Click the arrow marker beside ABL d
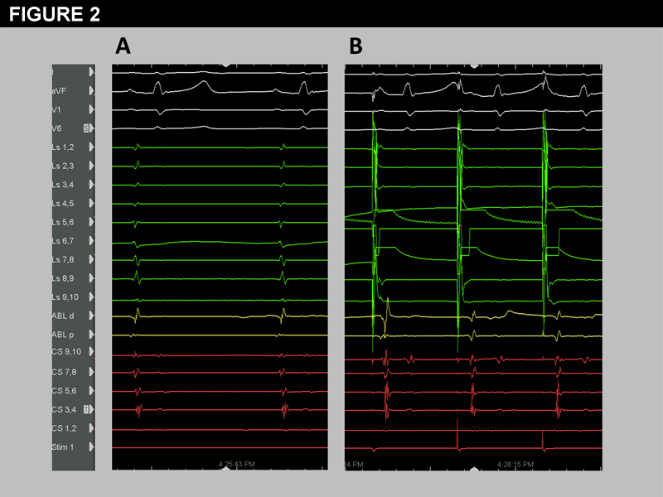This screenshot has height=497, width=663. (x=92, y=316)
